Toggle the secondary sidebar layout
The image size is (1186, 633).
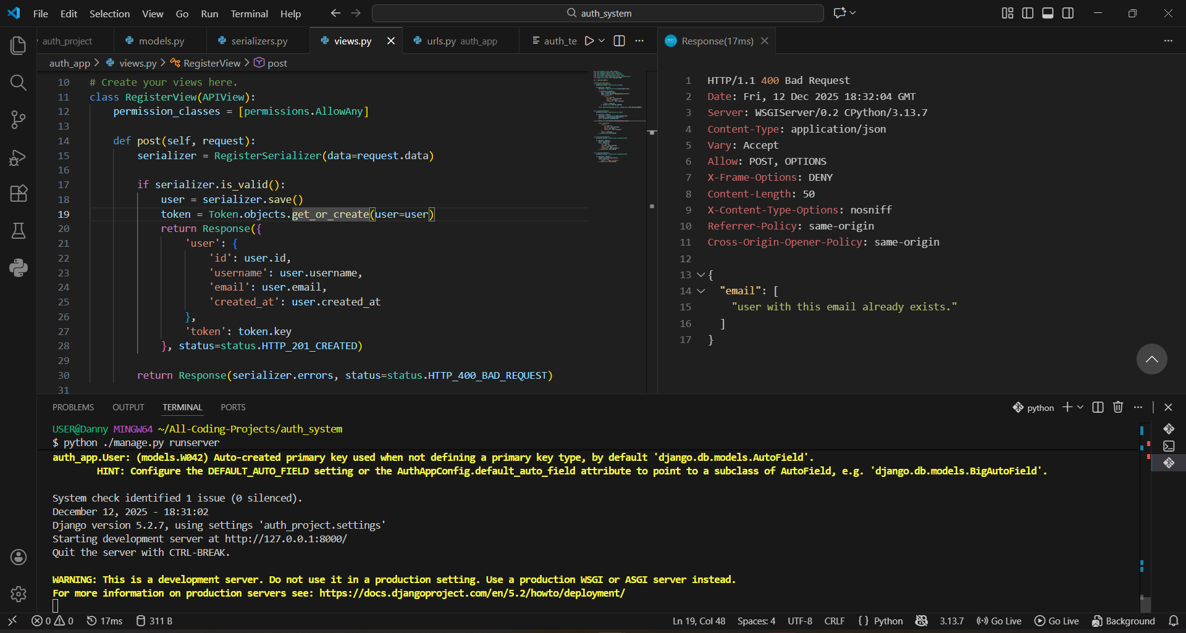pyautogui.click(x=1068, y=12)
